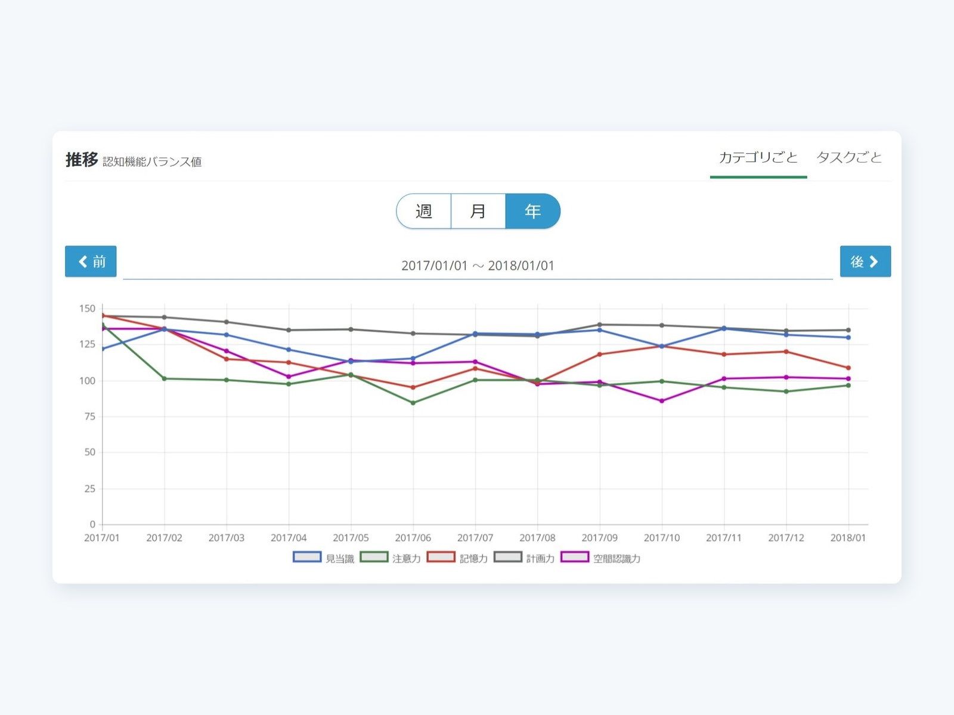Click the 記憶力 data point at 2018/01
The width and height of the screenshot is (954, 715).
point(848,368)
